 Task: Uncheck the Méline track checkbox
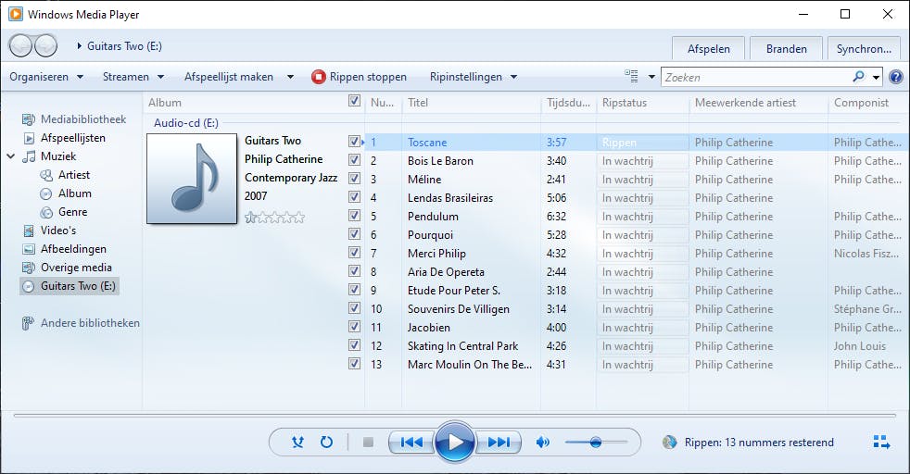[354, 178]
